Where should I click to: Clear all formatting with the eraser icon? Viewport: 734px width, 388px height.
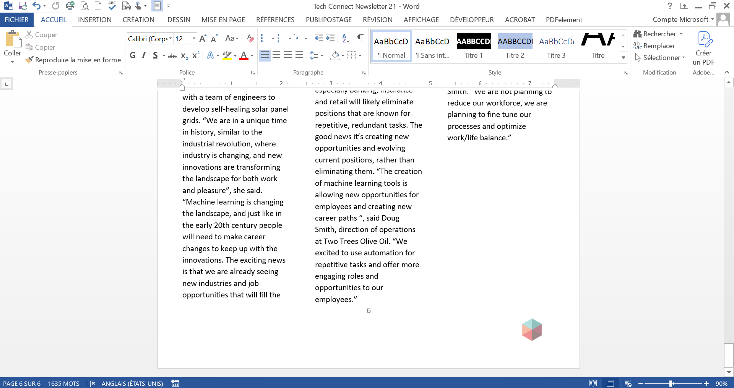[250, 39]
